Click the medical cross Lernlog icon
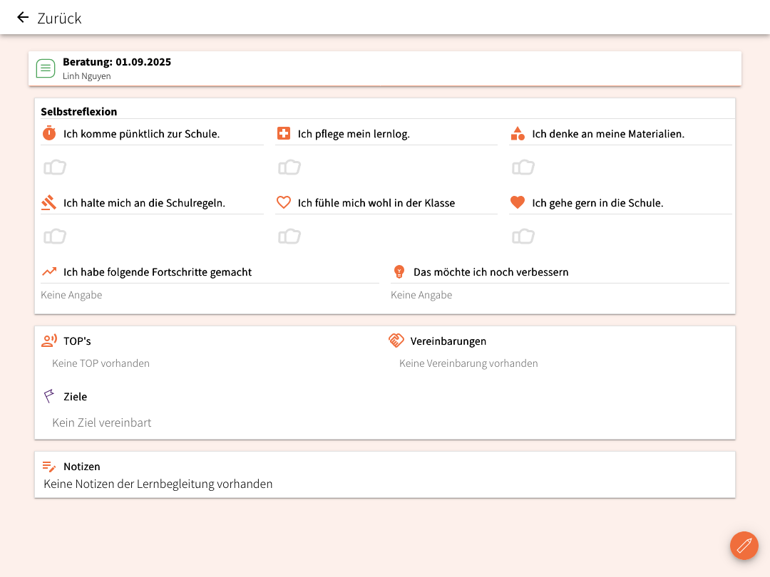Viewport: 770px width, 577px height. pyautogui.click(x=283, y=133)
